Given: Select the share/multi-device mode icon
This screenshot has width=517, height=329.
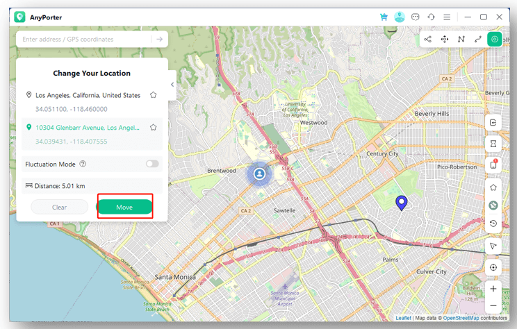Looking at the screenshot, I should point(427,39).
